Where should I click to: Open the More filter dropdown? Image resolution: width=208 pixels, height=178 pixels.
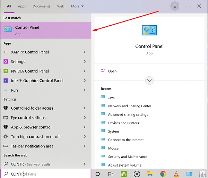click(x=77, y=6)
